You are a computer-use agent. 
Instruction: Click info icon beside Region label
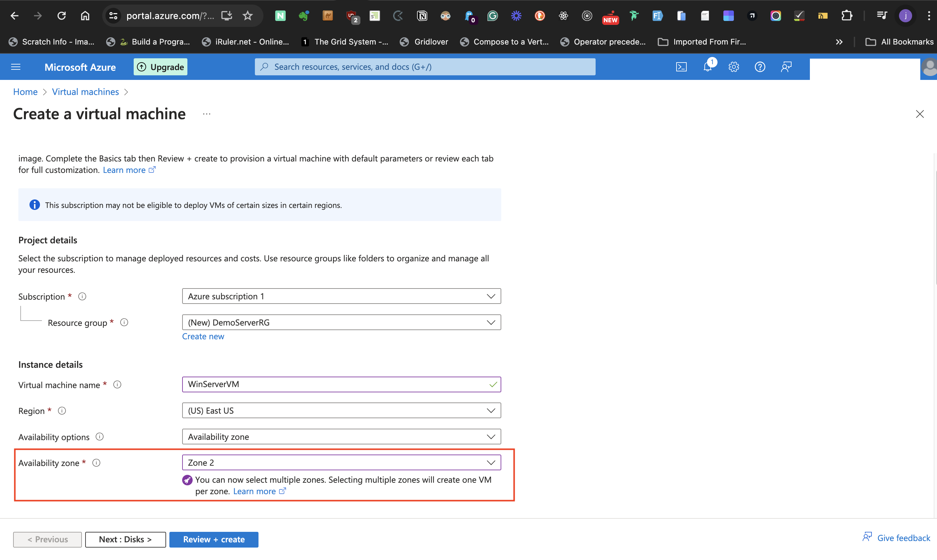[x=62, y=411]
